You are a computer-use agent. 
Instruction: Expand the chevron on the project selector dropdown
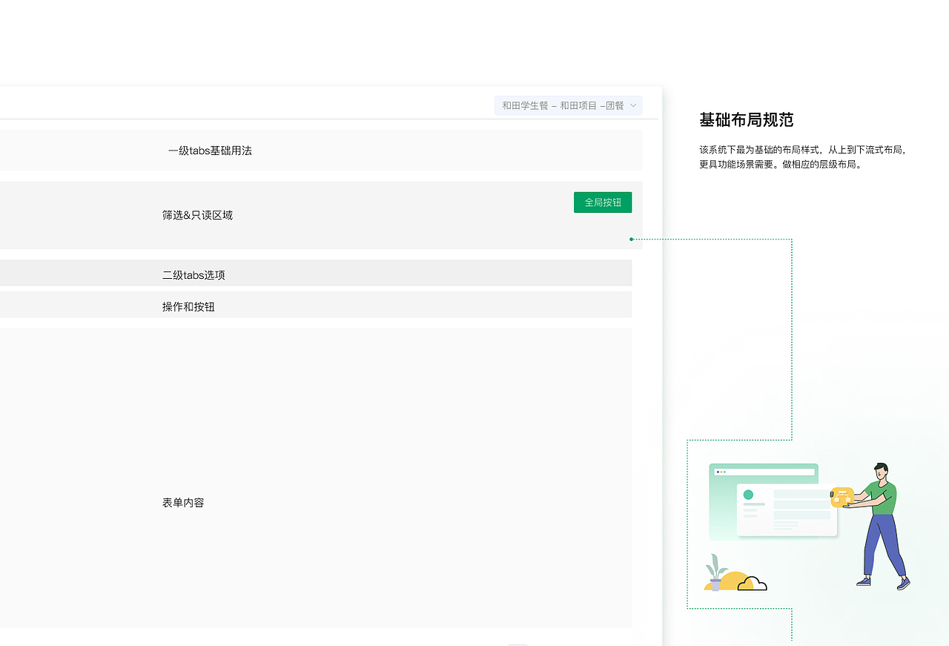click(634, 105)
